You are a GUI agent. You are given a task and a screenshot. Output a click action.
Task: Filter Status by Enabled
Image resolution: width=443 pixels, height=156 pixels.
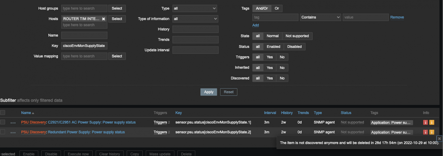point(274,47)
